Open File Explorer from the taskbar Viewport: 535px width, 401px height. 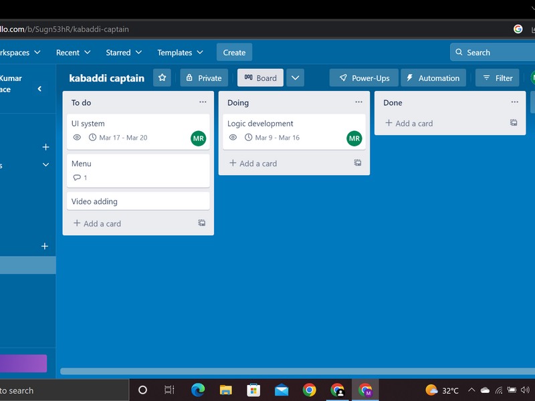click(x=225, y=390)
